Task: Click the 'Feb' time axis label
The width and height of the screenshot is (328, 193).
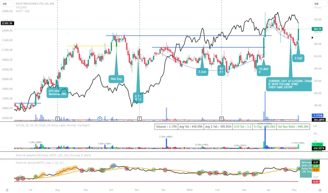Action: pyautogui.click(x=217, y=190)
